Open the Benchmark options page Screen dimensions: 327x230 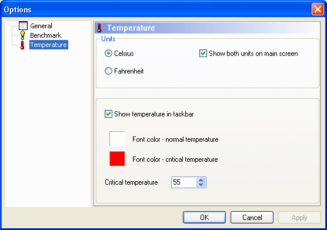pyautogui.click(x=46, y=35)
